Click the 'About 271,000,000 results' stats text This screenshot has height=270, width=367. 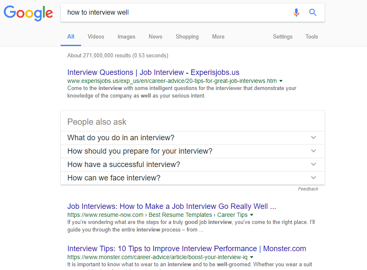point(118,56)
